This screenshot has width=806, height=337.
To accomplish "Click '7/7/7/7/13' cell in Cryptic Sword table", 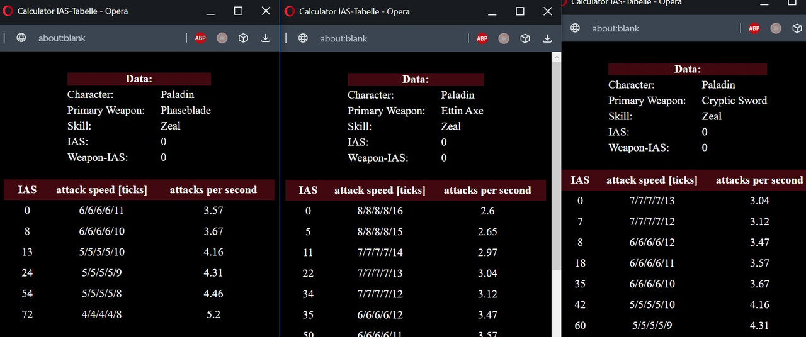I will point(652,201).
